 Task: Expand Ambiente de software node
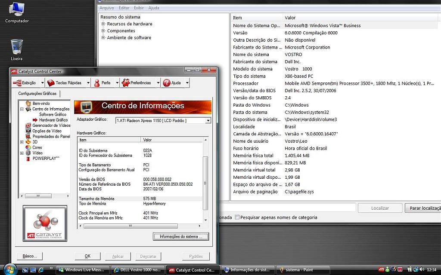[103, 37]
